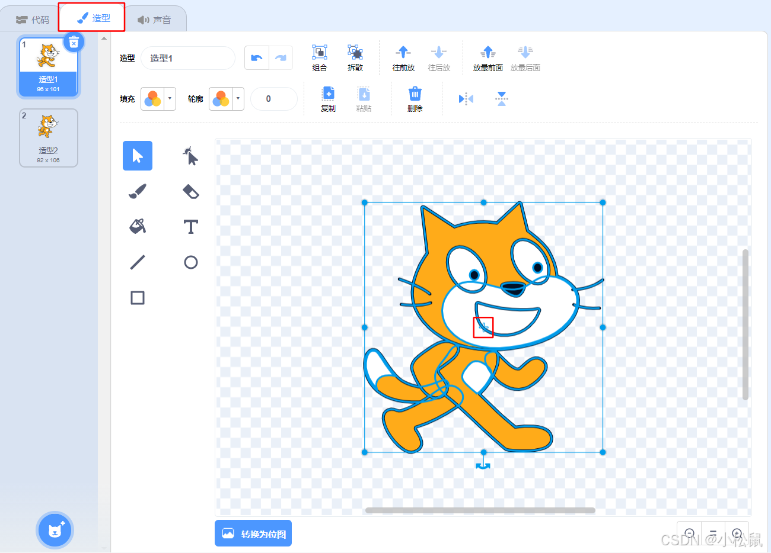771x553 pixels.
Task: Paste with the 粘贴 button
Action: (364, 99)
